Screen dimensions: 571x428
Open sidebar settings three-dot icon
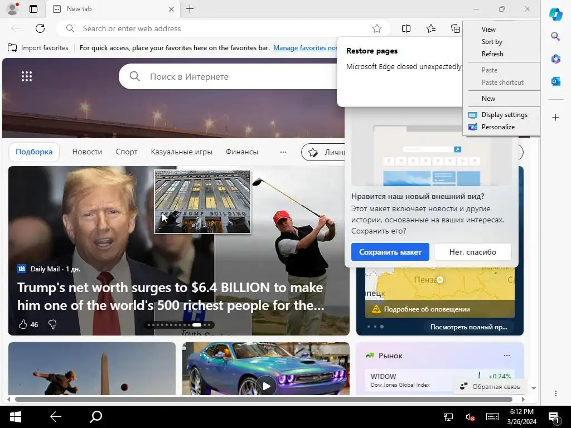tap(556, 393)
